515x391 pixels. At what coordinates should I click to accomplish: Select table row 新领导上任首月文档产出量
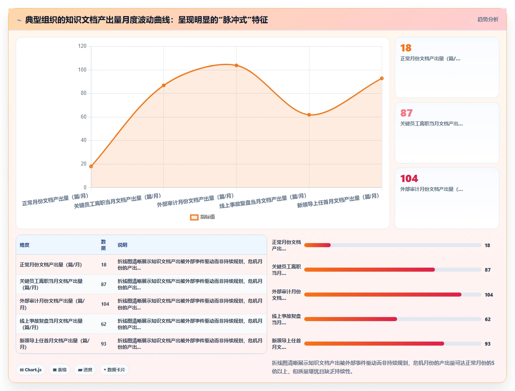pyautogui.click(x=141, y=344)
